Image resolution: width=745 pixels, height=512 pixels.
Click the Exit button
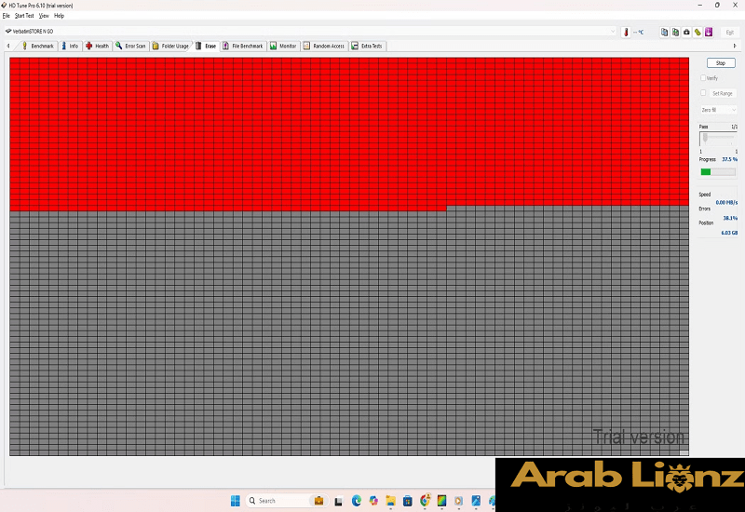coord(729,32)
